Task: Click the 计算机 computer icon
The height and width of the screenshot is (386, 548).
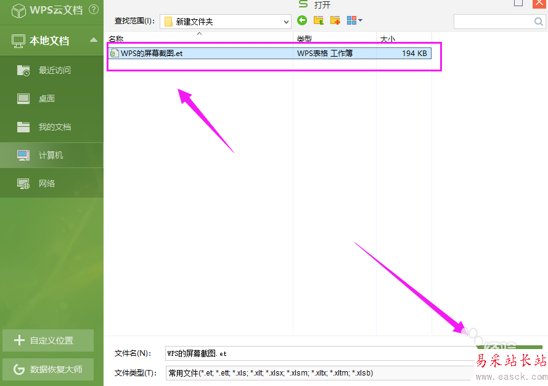Action: pyautogui.click(x=23, y=155)
